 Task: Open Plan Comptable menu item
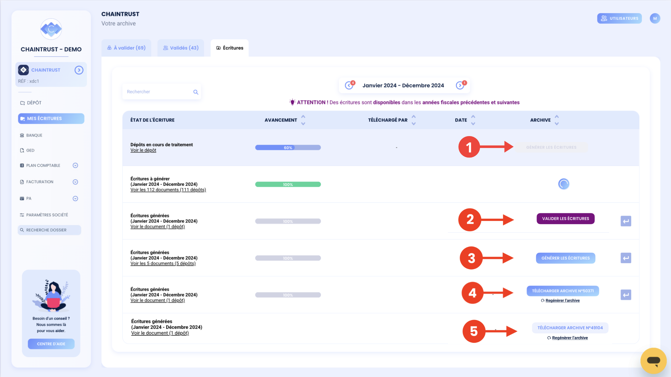[x=40, y=166]
